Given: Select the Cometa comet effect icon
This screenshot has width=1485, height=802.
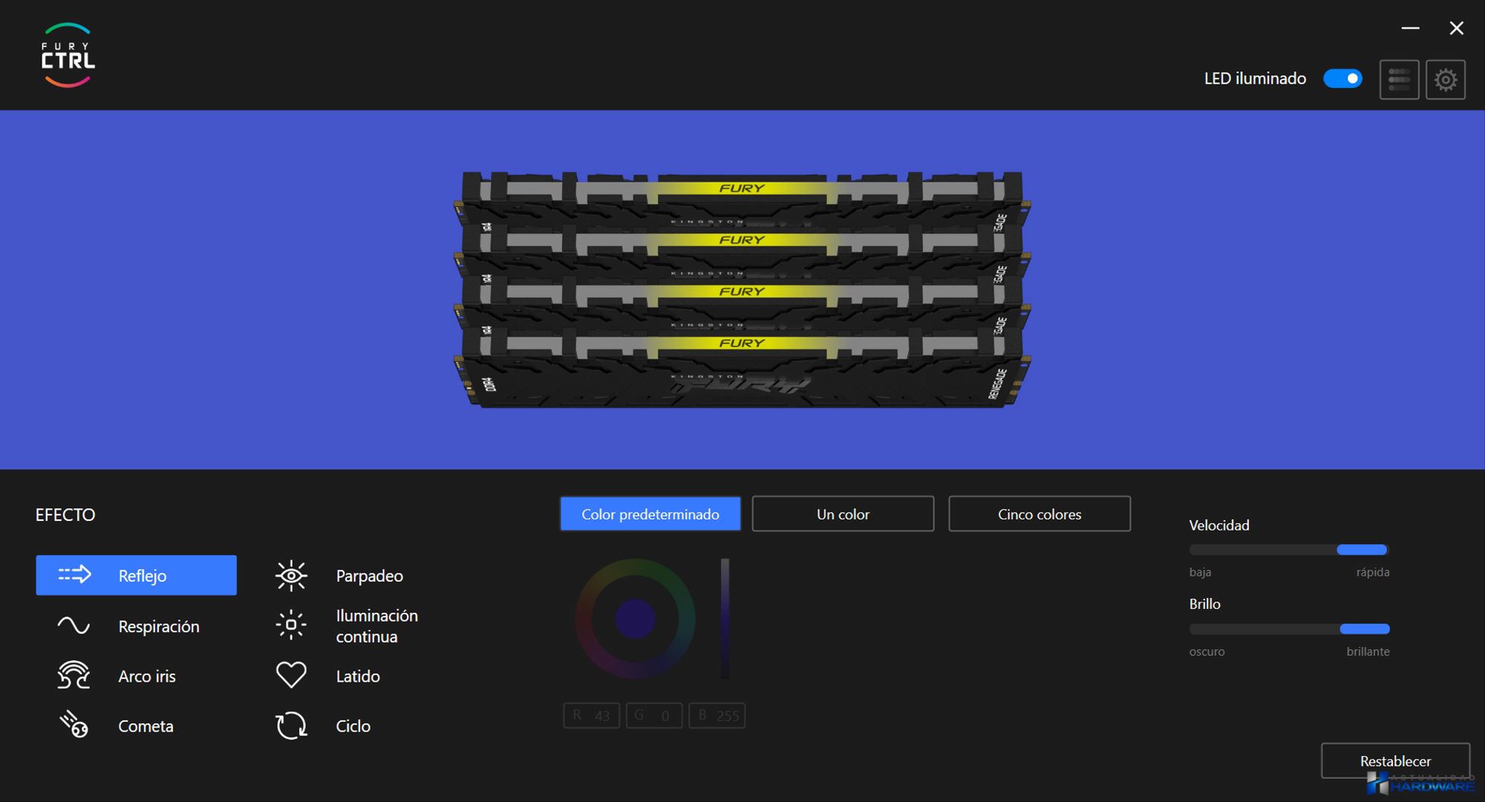Looking at the screenshot, I should coord(74,725).
